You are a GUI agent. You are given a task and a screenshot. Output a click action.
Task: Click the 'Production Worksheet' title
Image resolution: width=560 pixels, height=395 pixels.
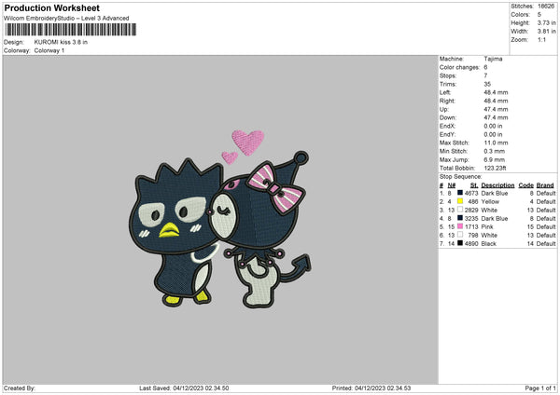point(51,7)
